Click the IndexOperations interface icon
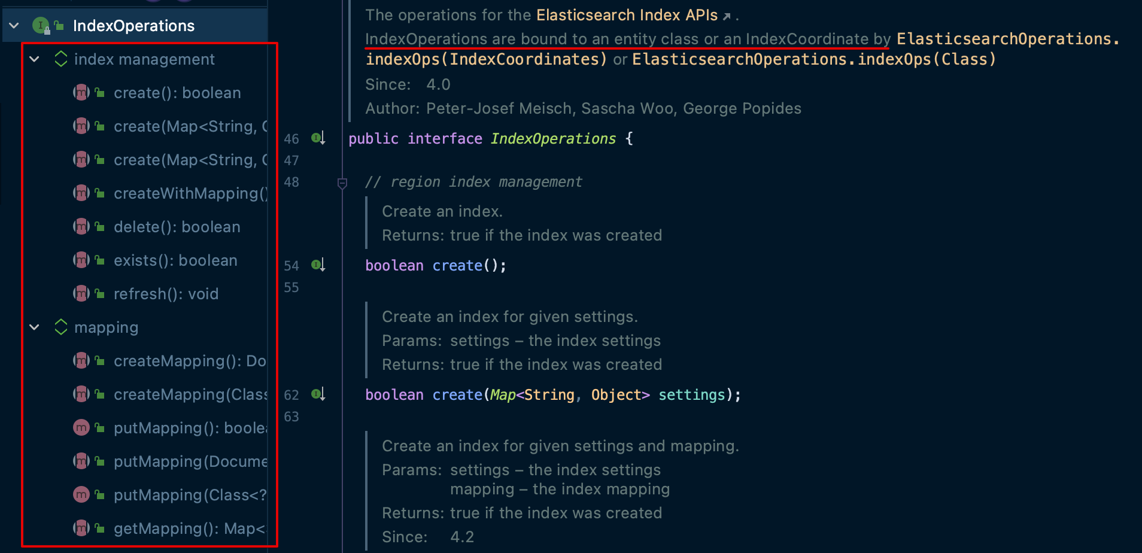 41,26
